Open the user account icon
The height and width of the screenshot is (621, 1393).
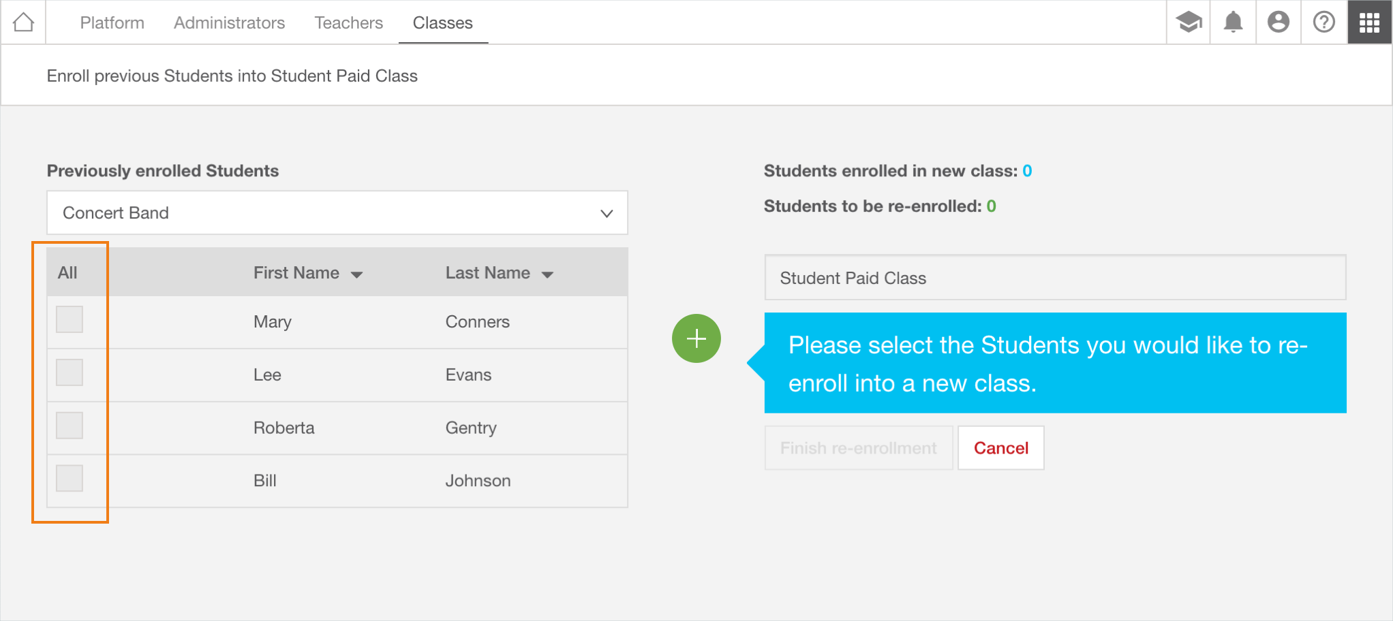(x=1279, y=22)
